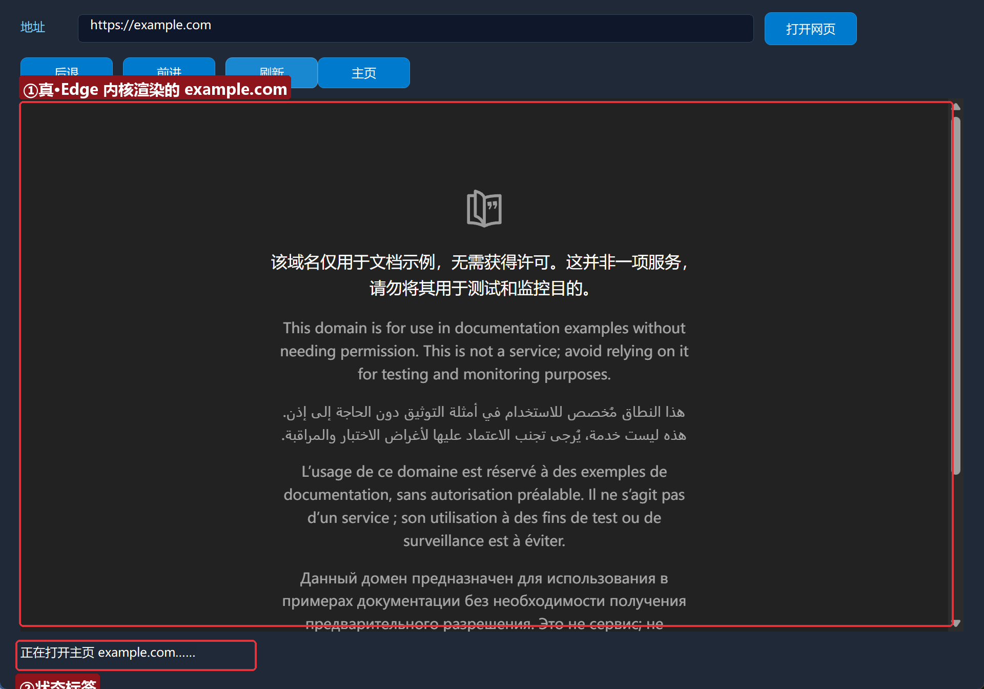Click the Russian paragraph starting Данный домен
The image size is (984, 689).
484,601
